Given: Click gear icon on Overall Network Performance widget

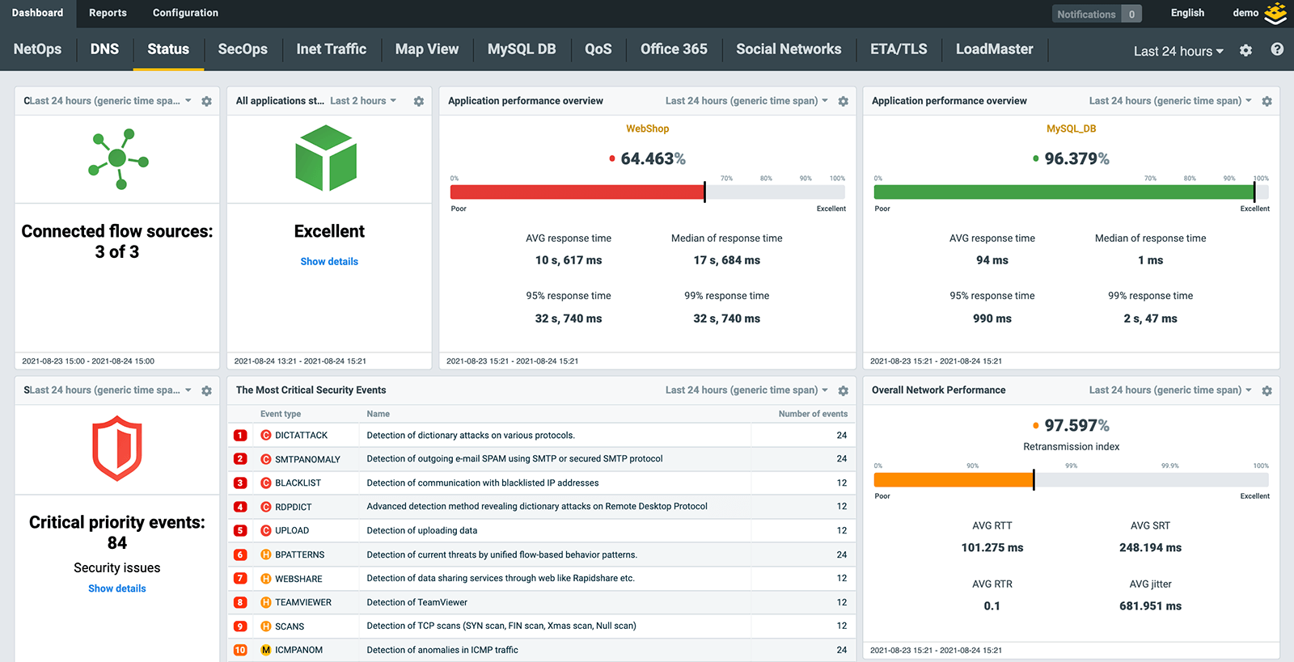Looking at the screenshot, I should [1267, 390].
